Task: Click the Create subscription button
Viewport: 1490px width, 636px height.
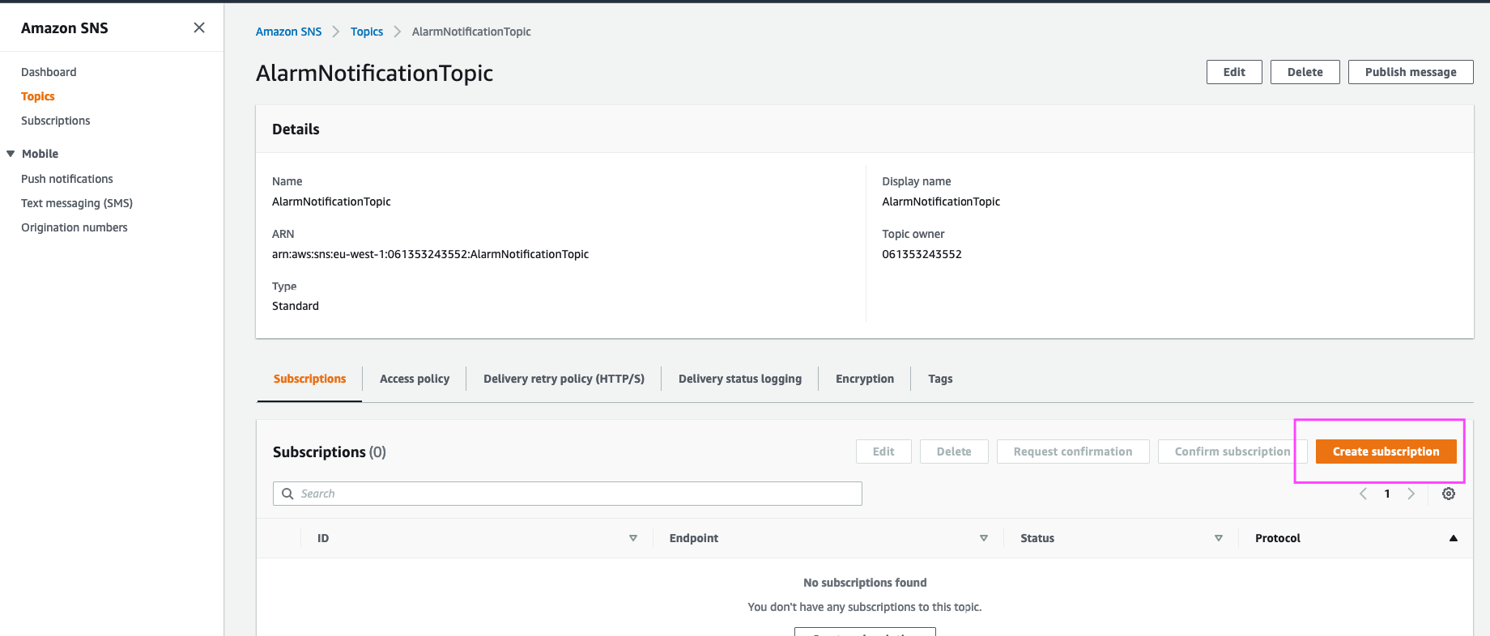Action: click(x=1386, y=452)
